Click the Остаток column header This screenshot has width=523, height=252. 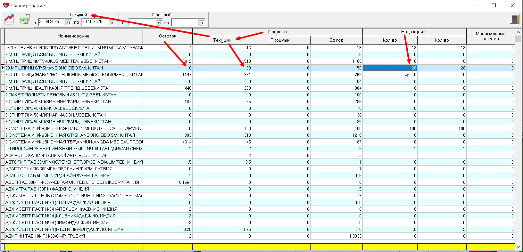point(168,36)
